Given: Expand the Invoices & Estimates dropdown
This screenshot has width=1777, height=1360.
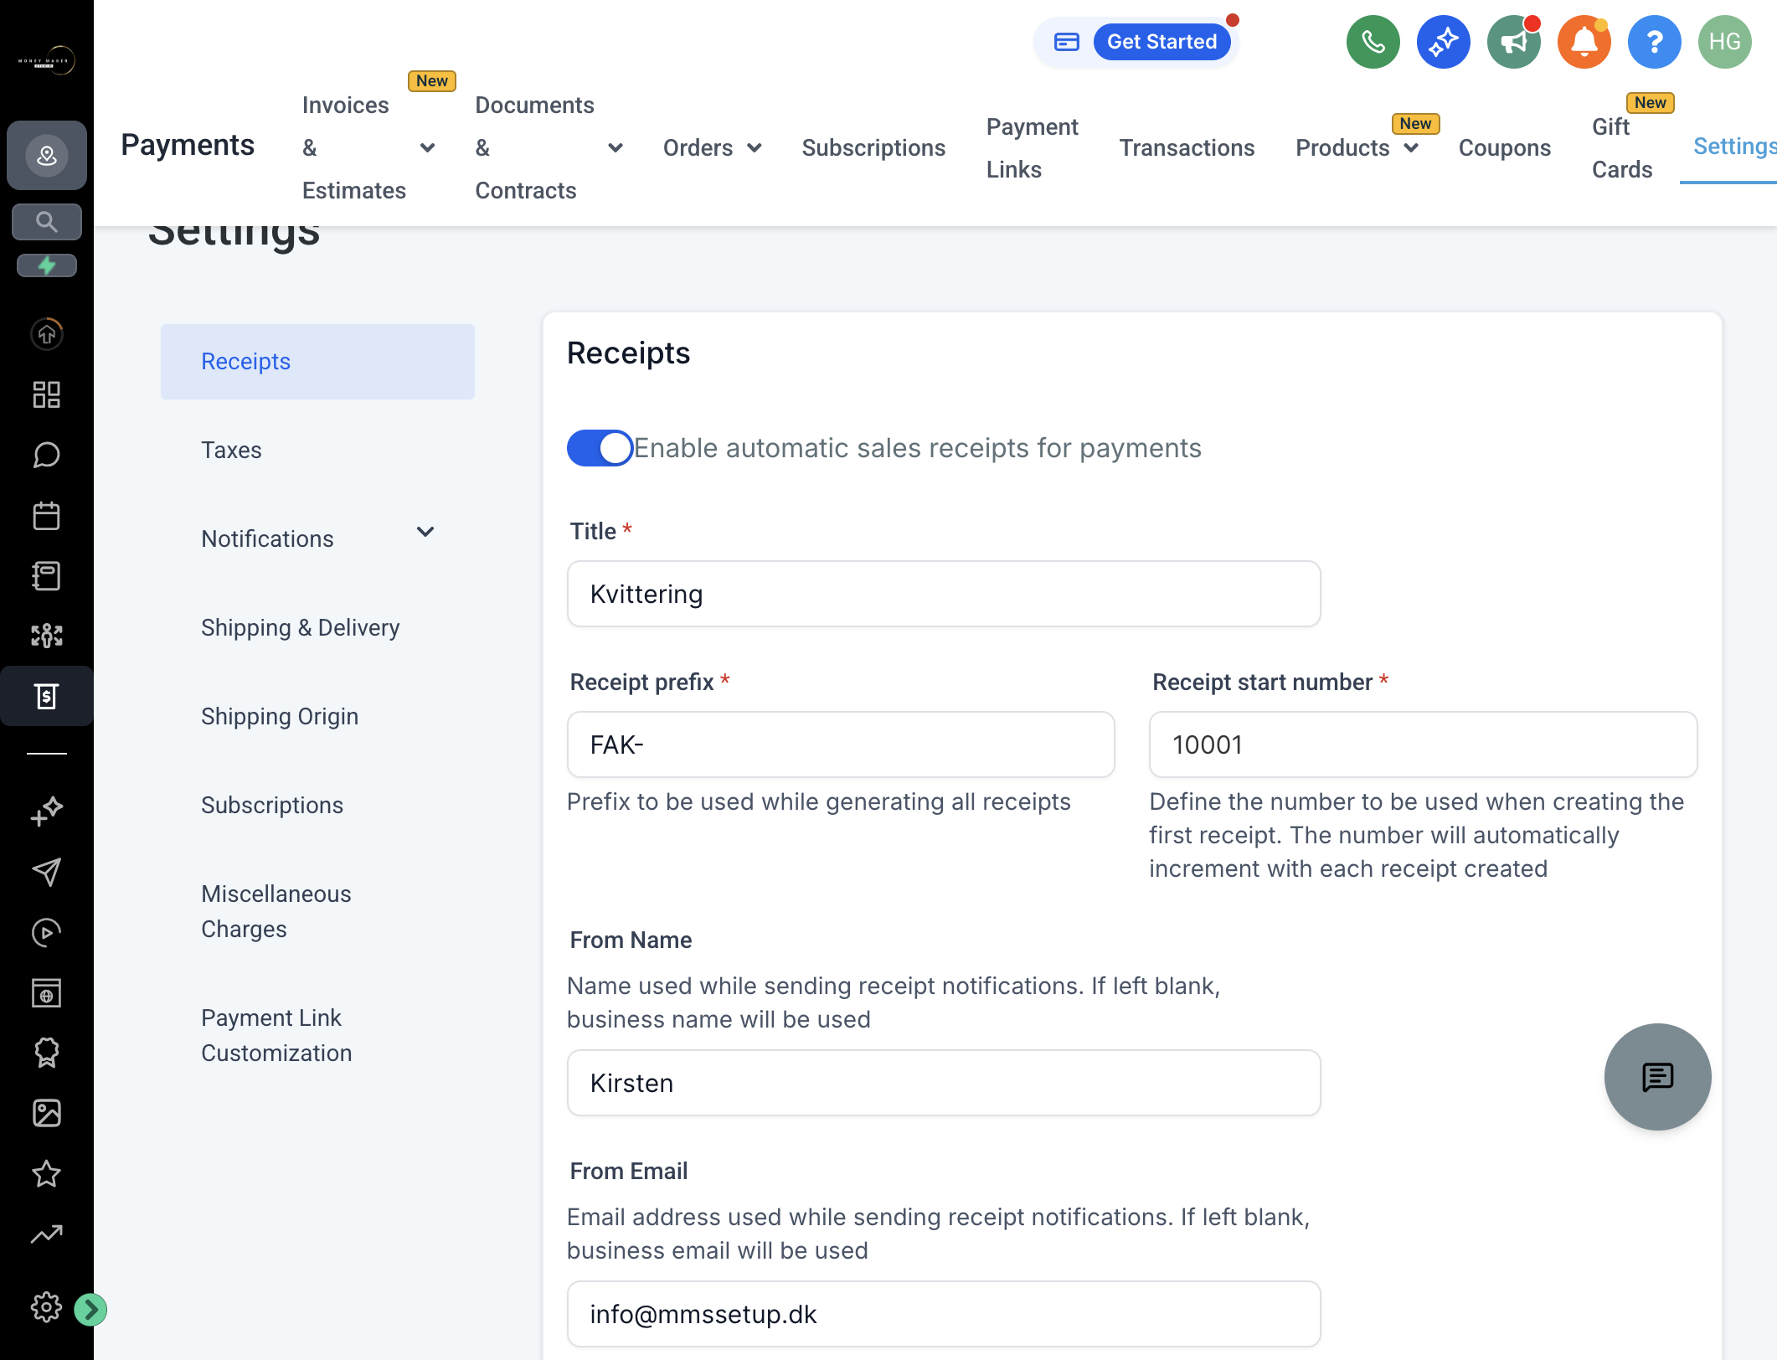Looking at the screenshot, I should pos(427,148).
